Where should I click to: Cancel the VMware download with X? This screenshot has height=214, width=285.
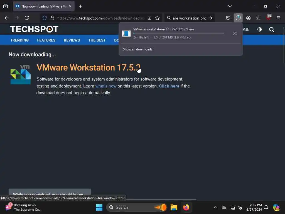coord(235,33)
